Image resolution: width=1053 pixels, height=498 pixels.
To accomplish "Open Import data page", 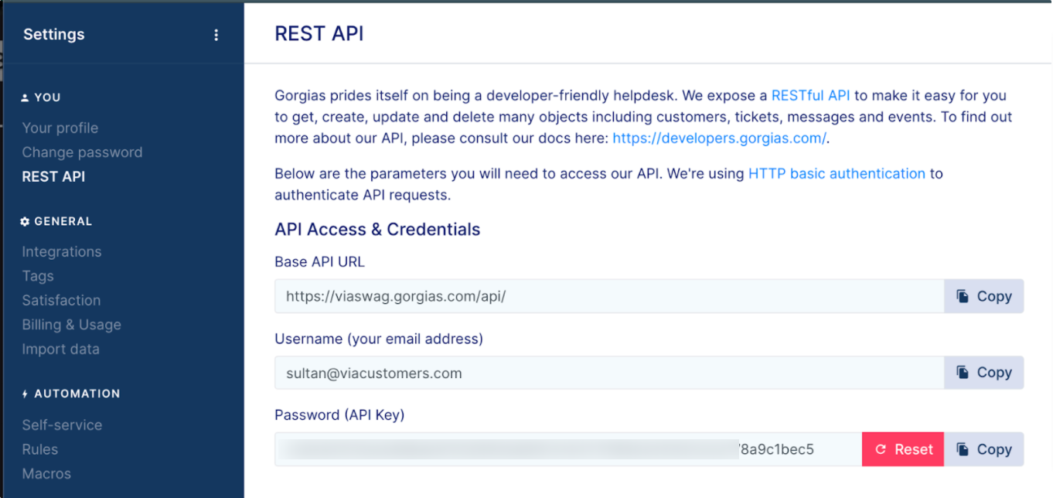I will pos(60,349).
